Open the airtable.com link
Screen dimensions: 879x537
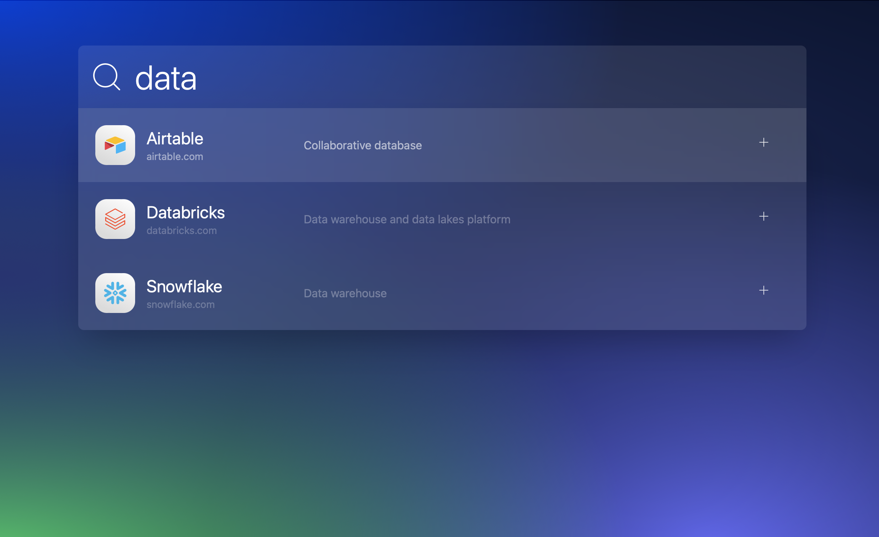[x=175, y=156]
